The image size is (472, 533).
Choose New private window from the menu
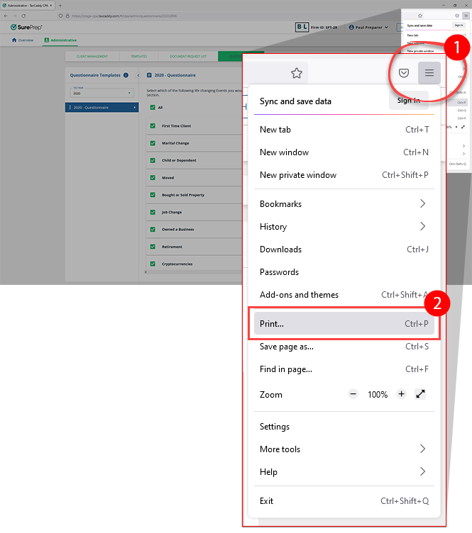344,175
